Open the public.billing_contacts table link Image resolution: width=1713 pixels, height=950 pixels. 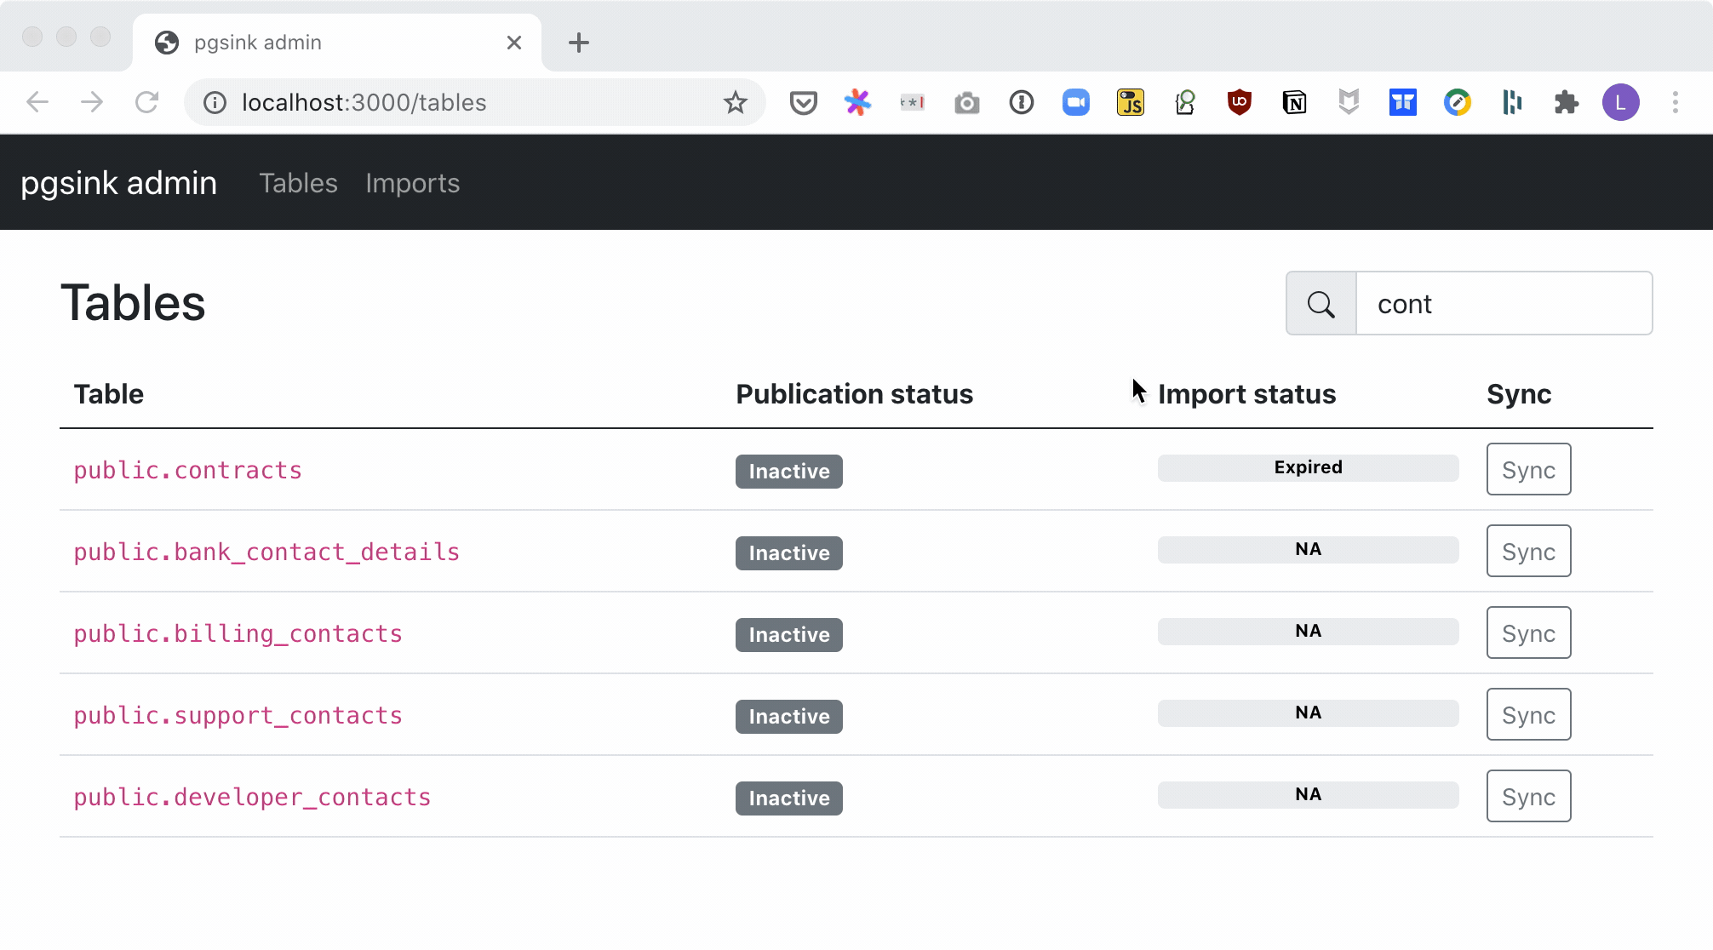tap(238, 634)
